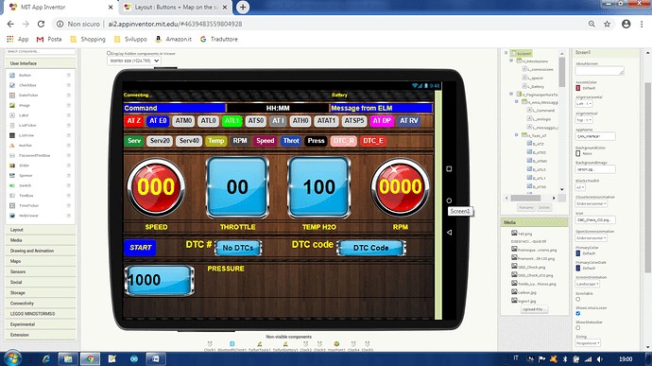Image resolution: width=652 pixels, height=366 pixels.
Task: Open the Sizing Responsive dropdown
Action: [x=588, y=343]
